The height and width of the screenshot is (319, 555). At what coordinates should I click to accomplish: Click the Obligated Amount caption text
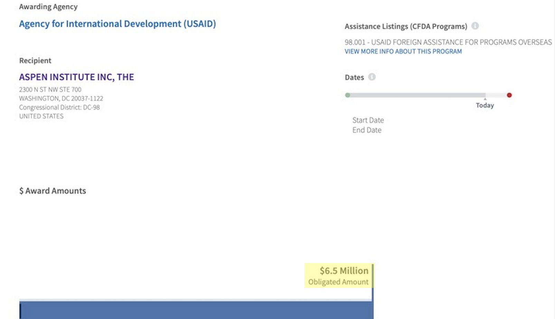click(338, 282)
